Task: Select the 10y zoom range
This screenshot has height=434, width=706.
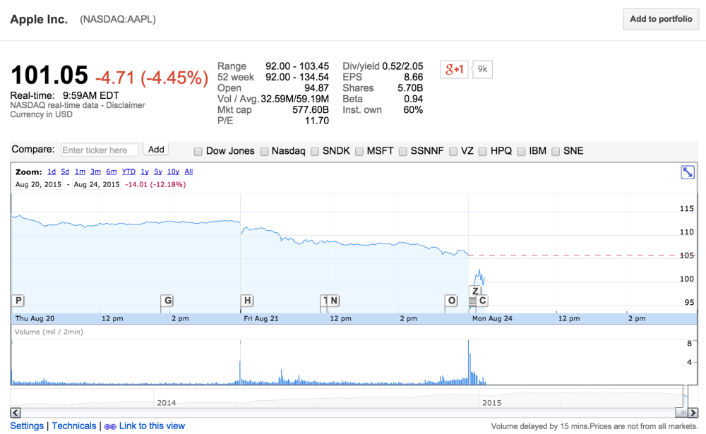Action: tap(174, 171)
